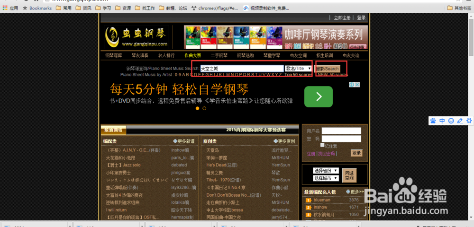The width and height of the screenshot is (474, 227).
Task: Open the Chrome Apps shortcut icon
Action: (5, 8)
